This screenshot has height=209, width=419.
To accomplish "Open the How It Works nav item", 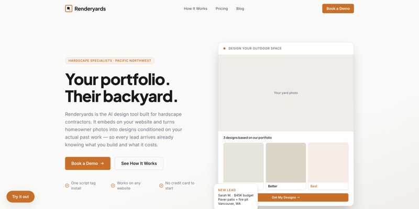I will point(195,8).
